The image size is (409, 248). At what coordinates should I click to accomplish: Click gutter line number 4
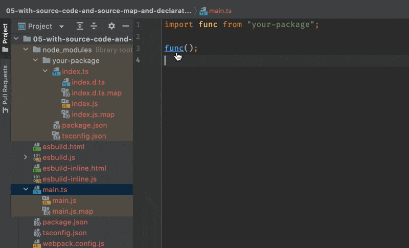click(138, 60)
